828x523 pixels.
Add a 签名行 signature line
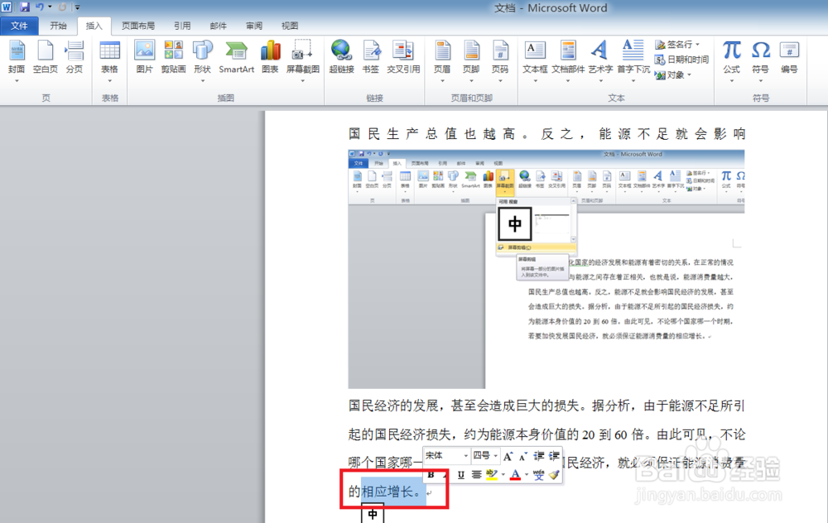(x=679, y=45)
